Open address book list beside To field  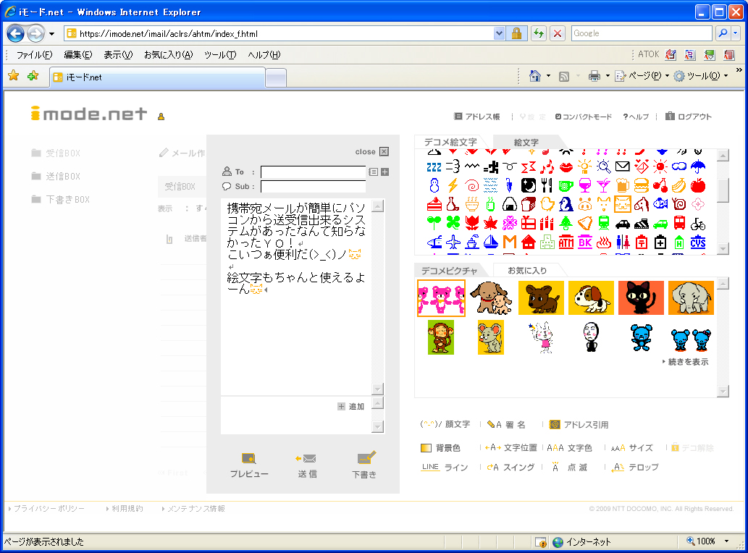point(373,172)
